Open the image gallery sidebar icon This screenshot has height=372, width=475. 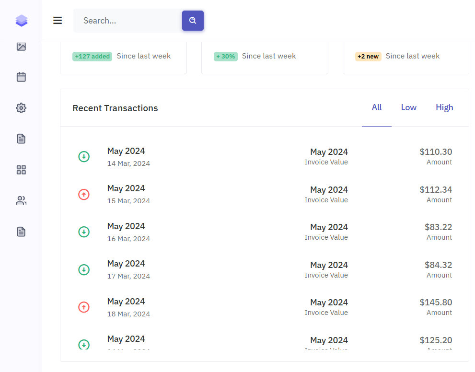(21, 46)
